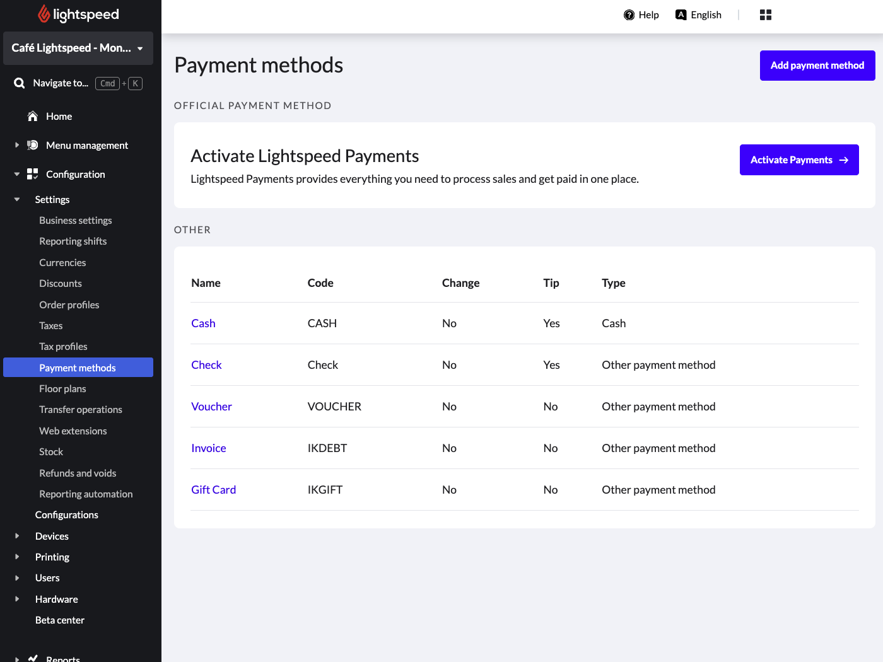The width and height of the screenshot is (883, 662).
Task: Expand the Devices section arrow
Action: (x=17, y=536)
